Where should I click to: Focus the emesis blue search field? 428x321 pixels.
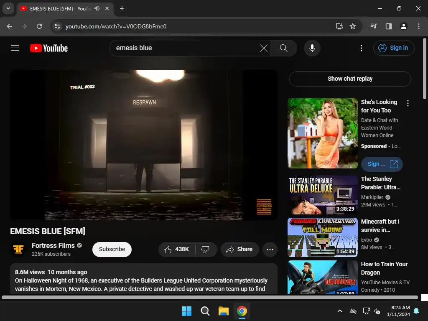click(186, 48)
